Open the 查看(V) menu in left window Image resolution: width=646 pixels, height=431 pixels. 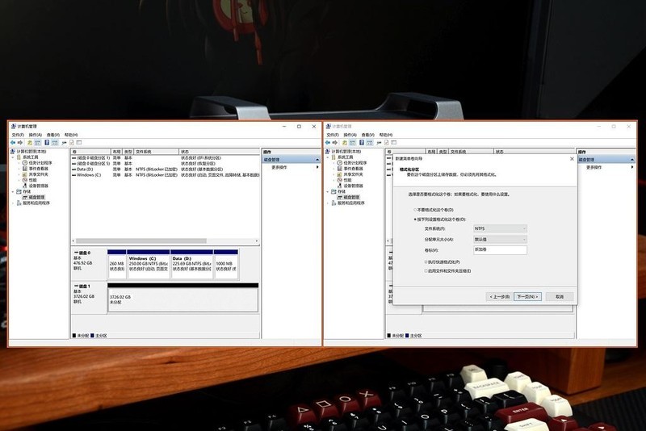point(52,135)
